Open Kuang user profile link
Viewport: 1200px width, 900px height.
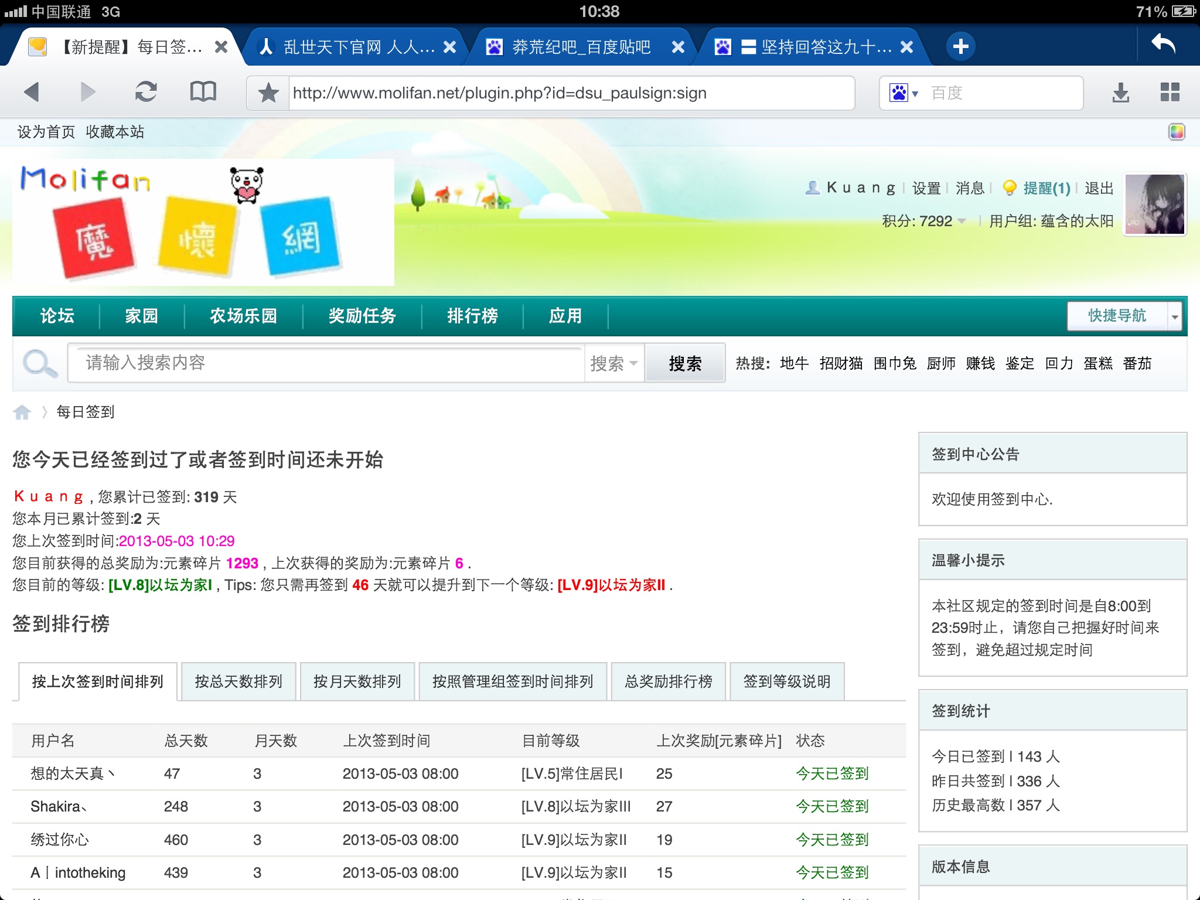pyautogui.click(x=861, y=187)
